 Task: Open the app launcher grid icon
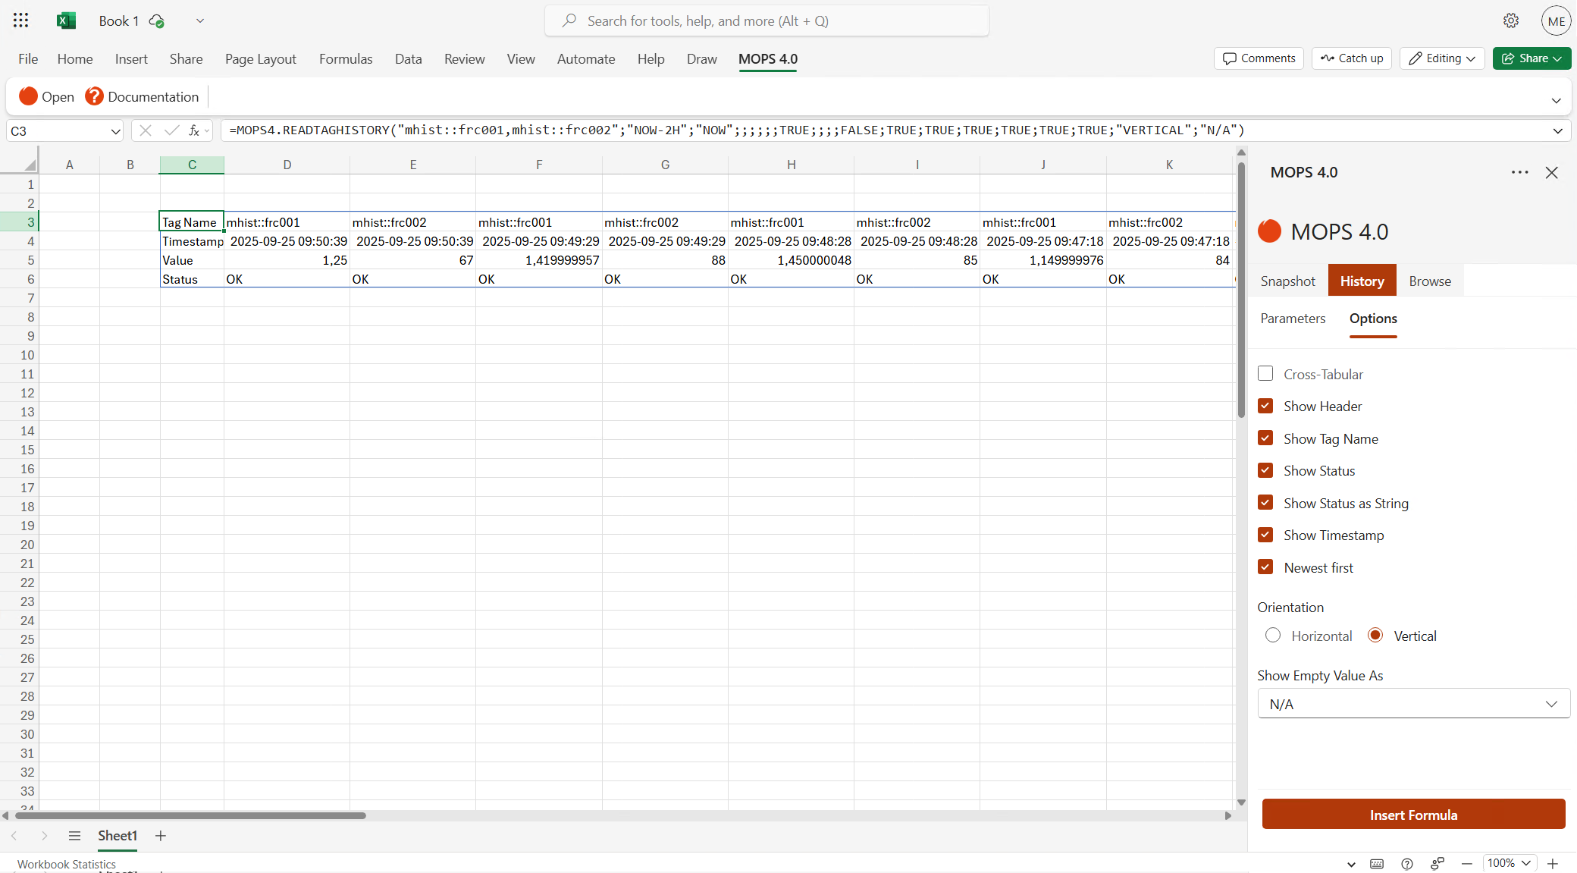tap(20, 20)
